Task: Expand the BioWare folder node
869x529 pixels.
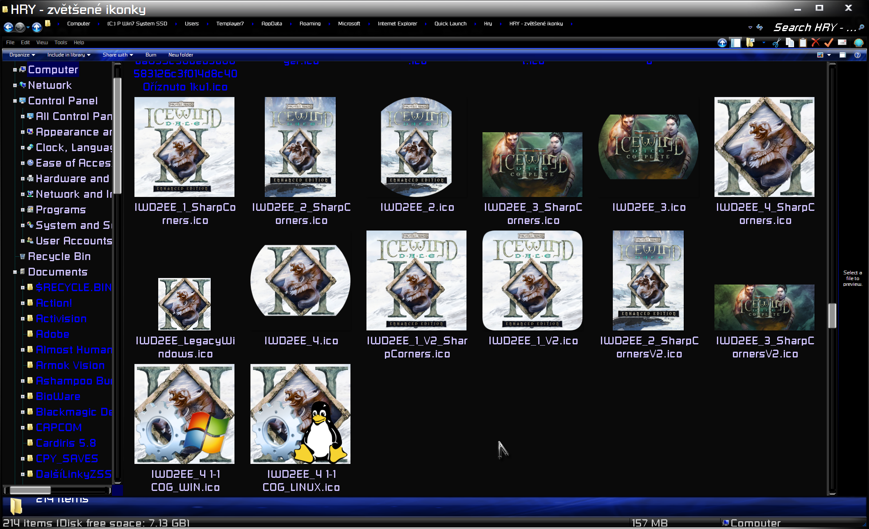Action: (x=23, y=397)
